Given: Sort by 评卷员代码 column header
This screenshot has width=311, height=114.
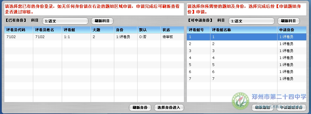Looking at the screenshot, I should pyautogui.click(x=19, y=30).
